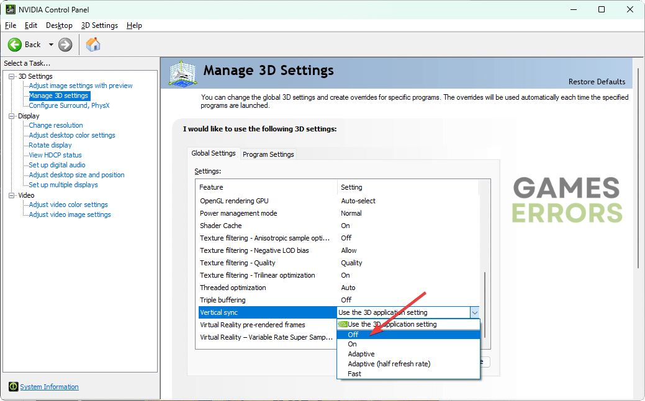Open the Back history dropdown arrow

point(51,45)
